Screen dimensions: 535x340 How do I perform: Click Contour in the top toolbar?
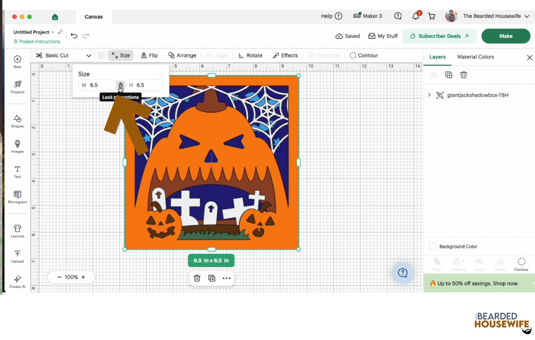(x=364, y=55)
